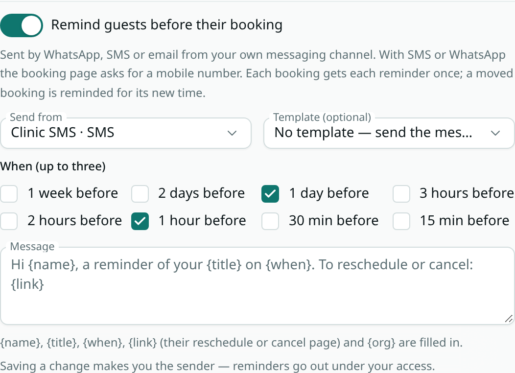Toggle off Remind guests before their booking switch
The width and height of the screenshot is (515, 373).
tap(22, 25)
